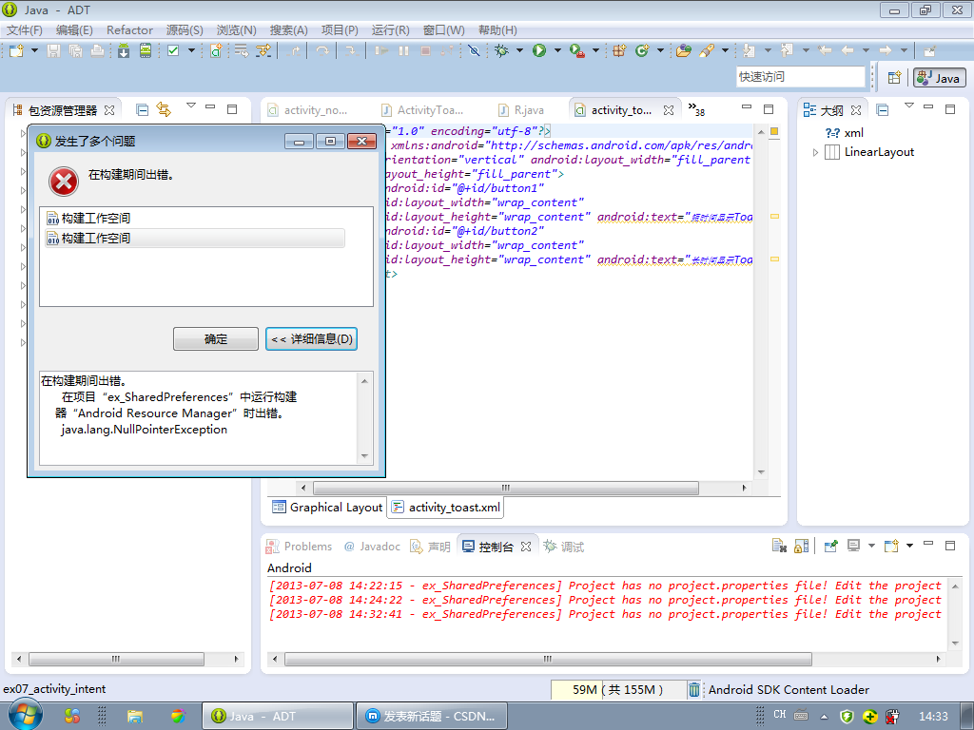Screen dimensions: 974x730
Task: Show hidden editor tabs list (»38)
Action: point(696,110)
